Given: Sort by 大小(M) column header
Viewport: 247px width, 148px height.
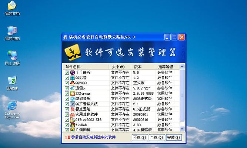Looking at the screenshot, I should [120, 67].
